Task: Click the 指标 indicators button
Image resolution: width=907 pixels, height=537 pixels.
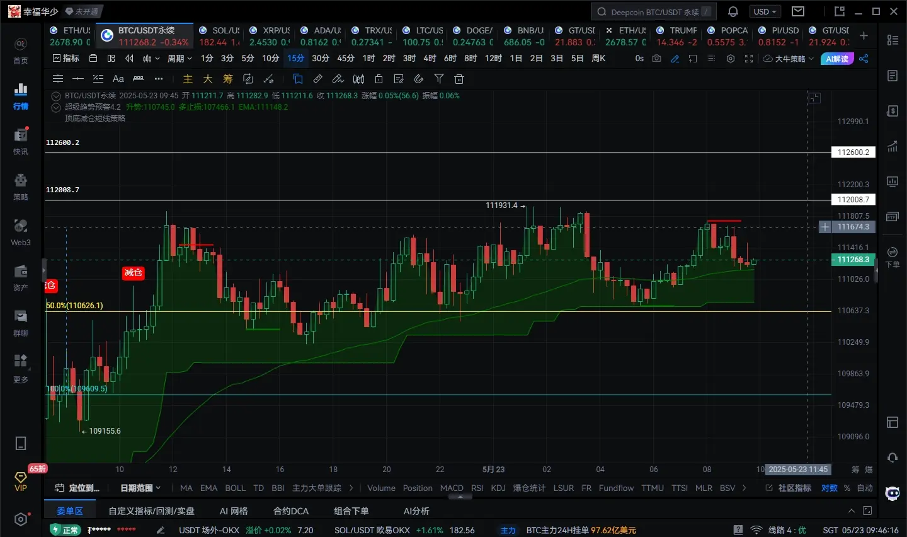Action: [x=66, y=58]
